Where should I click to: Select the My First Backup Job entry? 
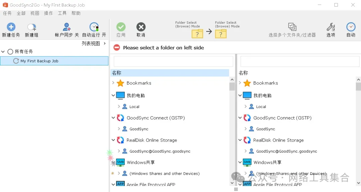[x=54, y=61]
